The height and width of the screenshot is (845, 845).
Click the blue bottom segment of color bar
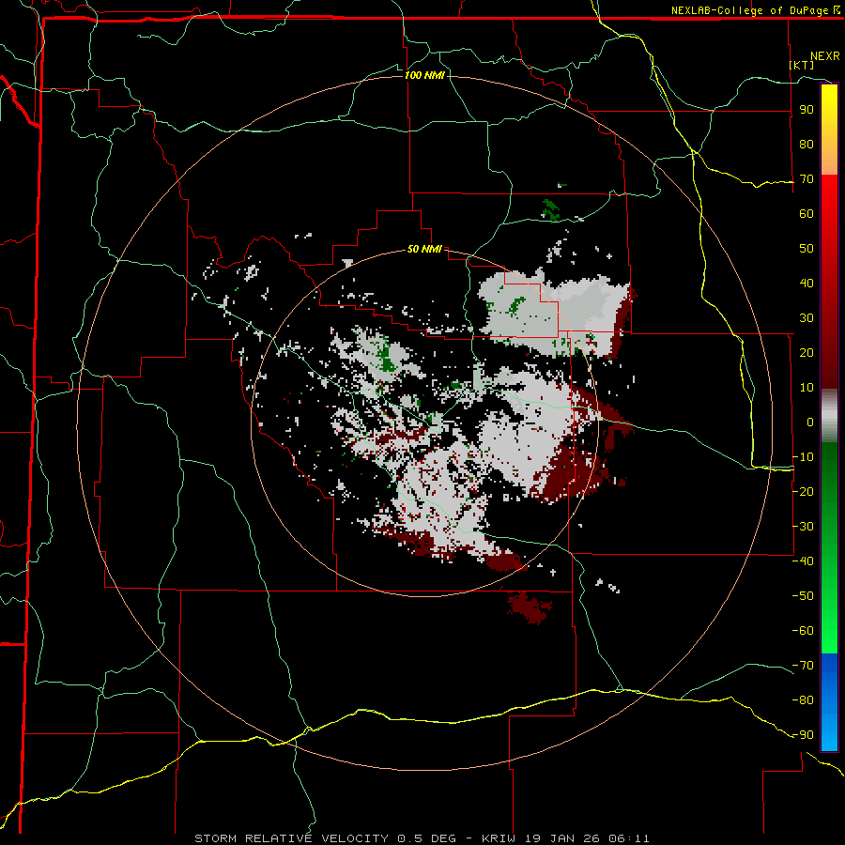point(829,701)
